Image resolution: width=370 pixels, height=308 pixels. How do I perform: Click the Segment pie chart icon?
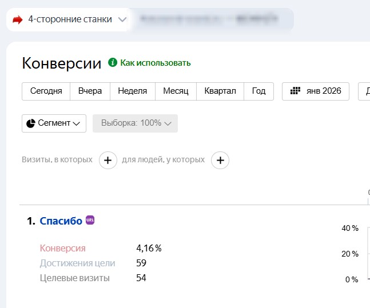31,123
